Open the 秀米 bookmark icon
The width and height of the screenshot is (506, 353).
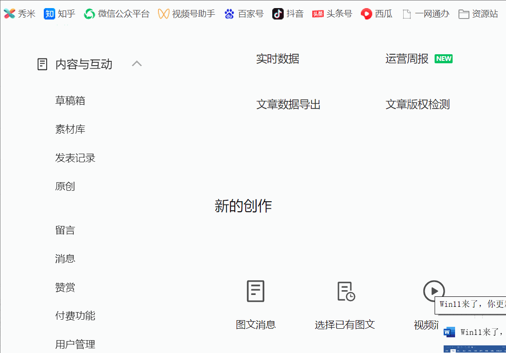click(10, 13)
